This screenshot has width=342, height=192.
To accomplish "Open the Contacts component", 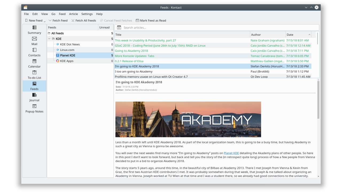I will [x=34, y=52].
